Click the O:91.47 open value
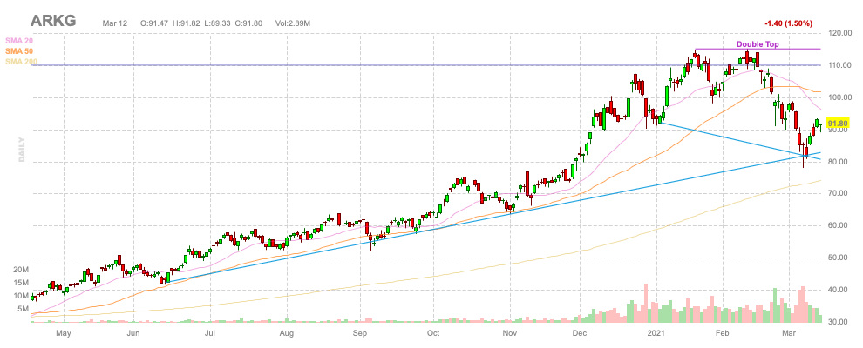863x348 pixels. [x=154, y=23]
